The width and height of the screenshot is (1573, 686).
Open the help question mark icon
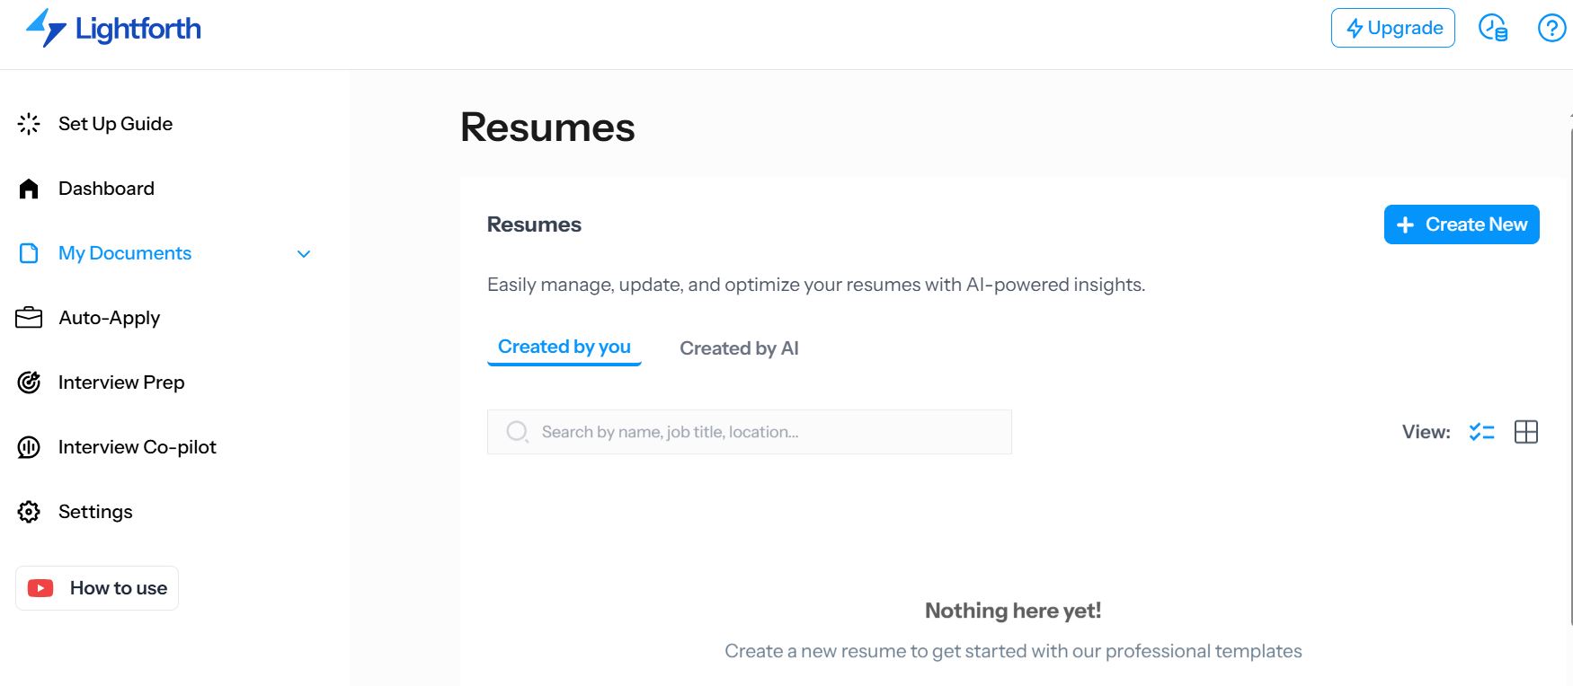click(1551, 28)
